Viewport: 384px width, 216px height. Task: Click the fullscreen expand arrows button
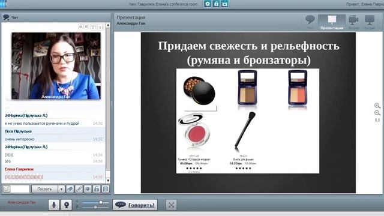click(171, 205)
